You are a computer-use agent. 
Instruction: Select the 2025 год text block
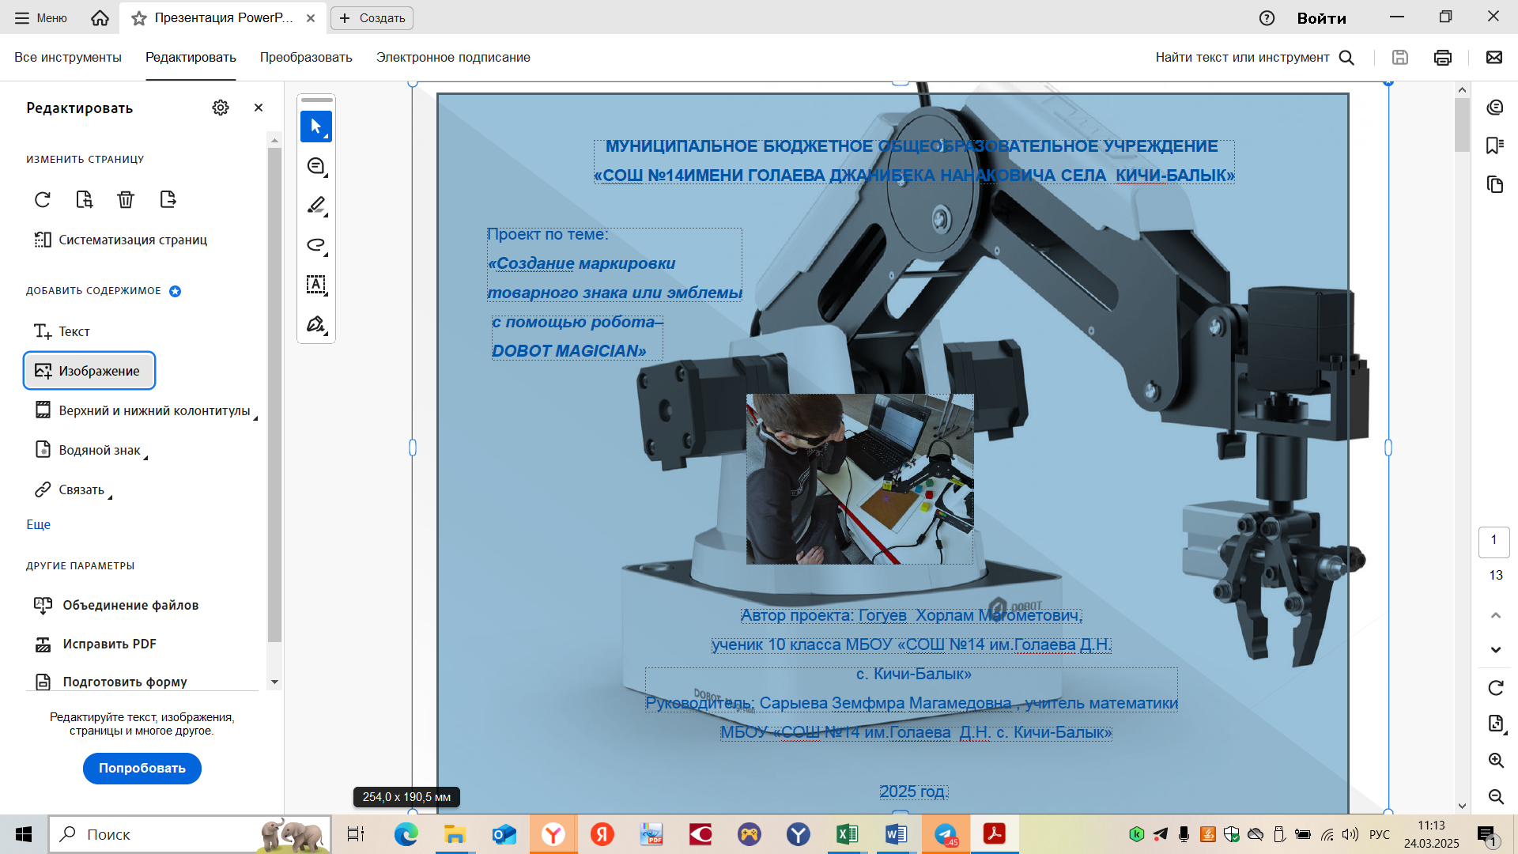[x=913, y=792]
